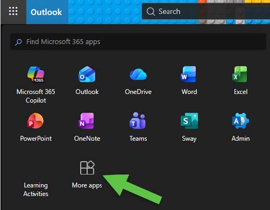This screenshot has width=270, height=210.
Task: Open Learning Activities app
Action: (36, 190)
